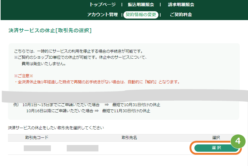Open 振込明細照会 in the navigation
Image resolution: width=248 pixels, height=166 pixels.
(x=141, y=5)
